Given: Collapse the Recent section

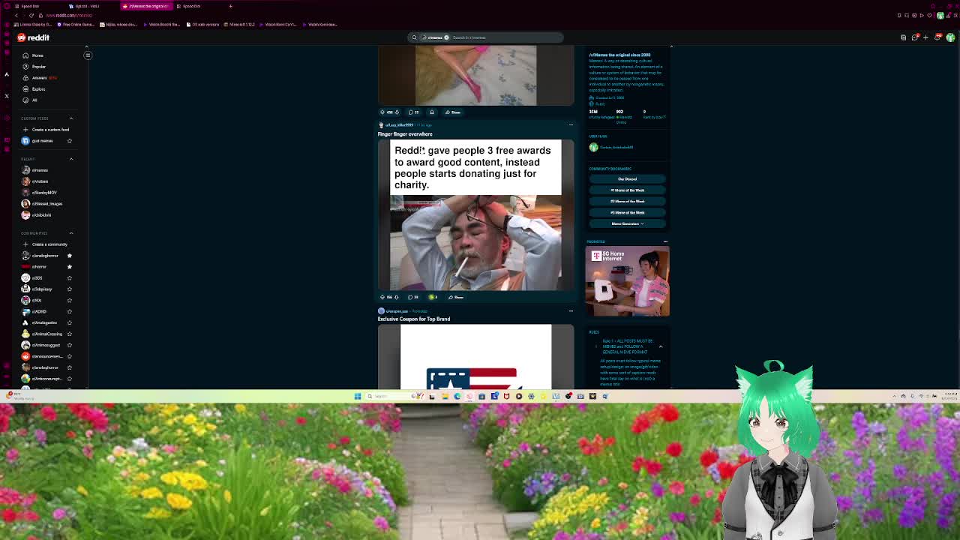Looking at the screenshot, I should coord(71,159).
